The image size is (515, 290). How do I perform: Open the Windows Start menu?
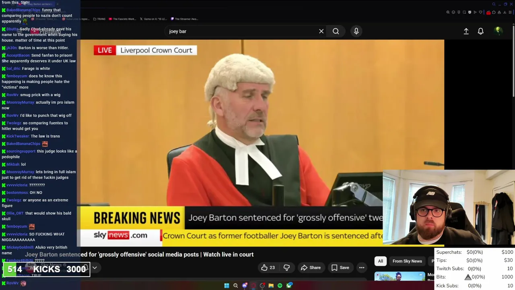[227, 286]
